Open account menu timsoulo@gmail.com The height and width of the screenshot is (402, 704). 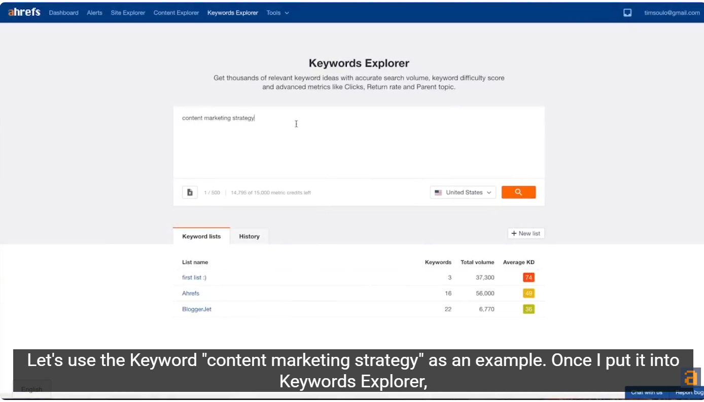(672, 13)
